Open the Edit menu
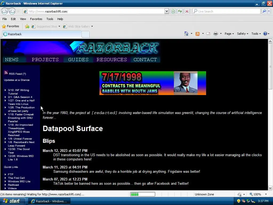 (x=13, y=19)
